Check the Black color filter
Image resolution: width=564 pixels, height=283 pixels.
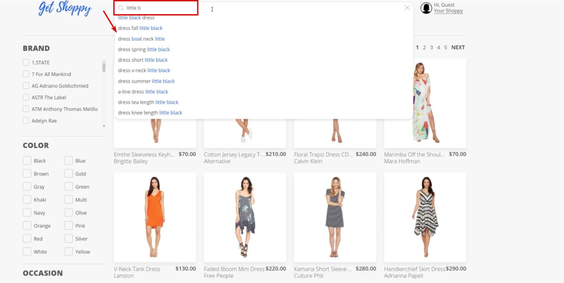pyautogui.click(x=26, y=160)
